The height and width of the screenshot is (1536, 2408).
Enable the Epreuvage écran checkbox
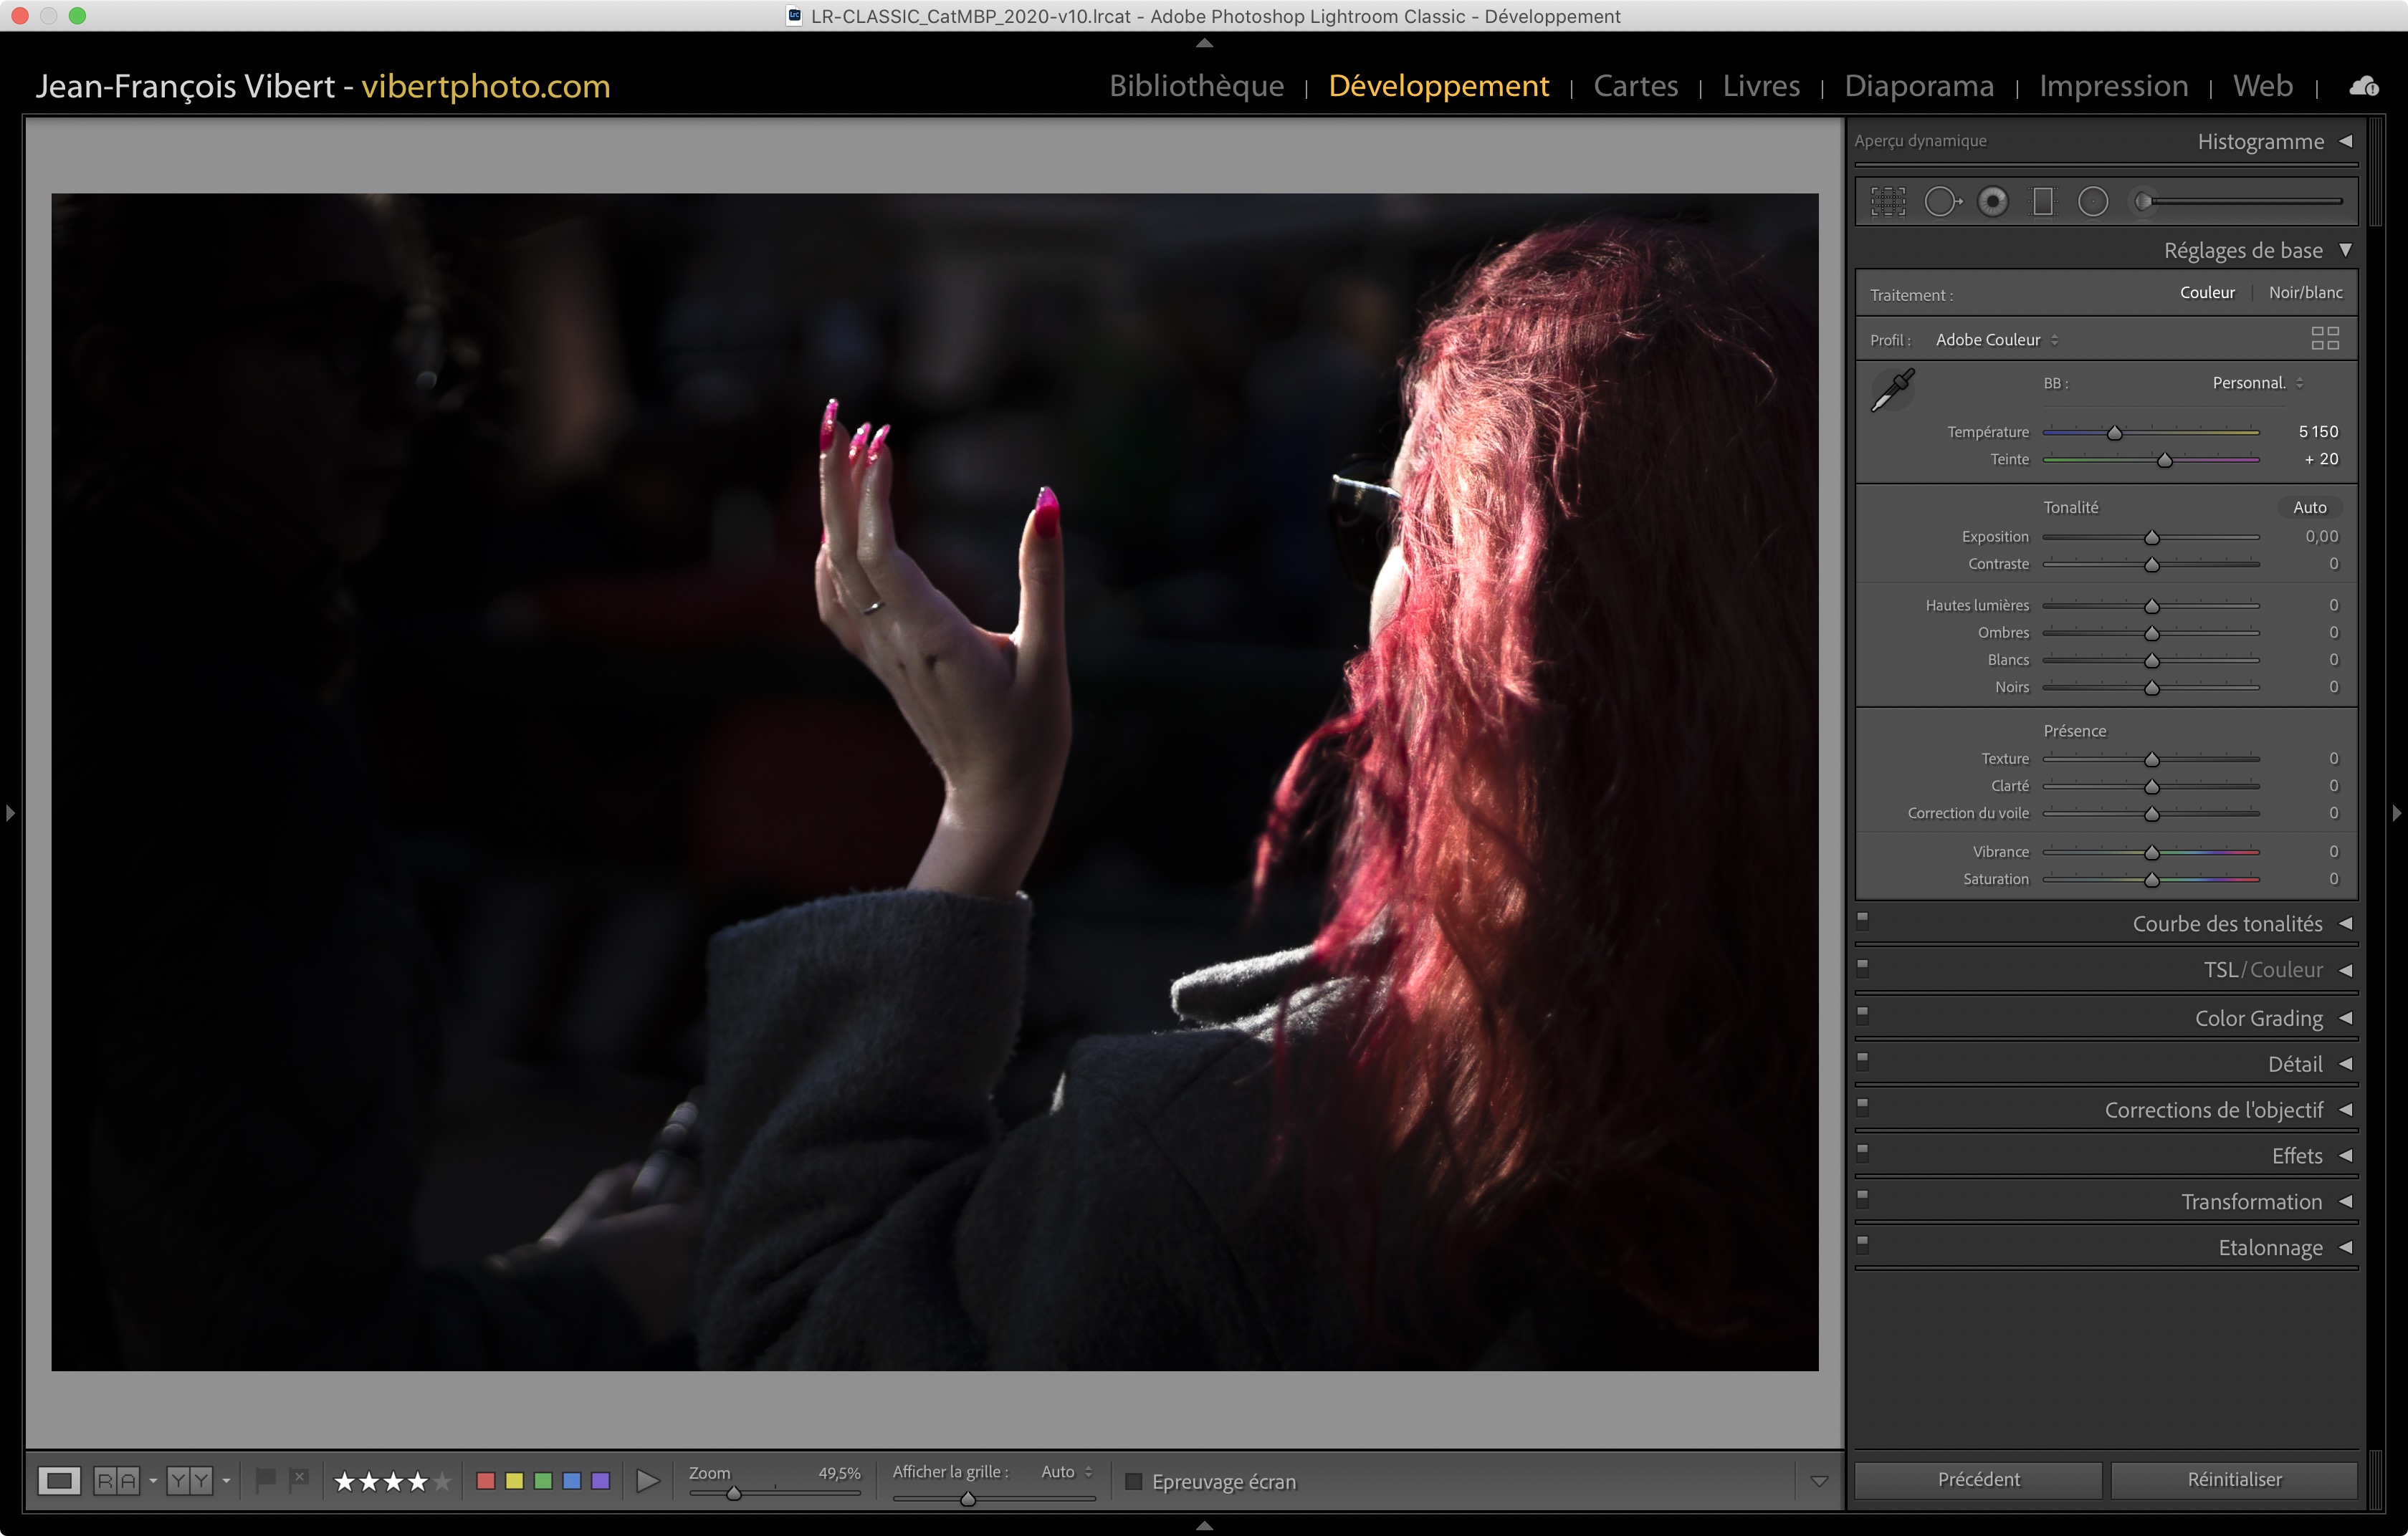click(x=1133, y=1481)
